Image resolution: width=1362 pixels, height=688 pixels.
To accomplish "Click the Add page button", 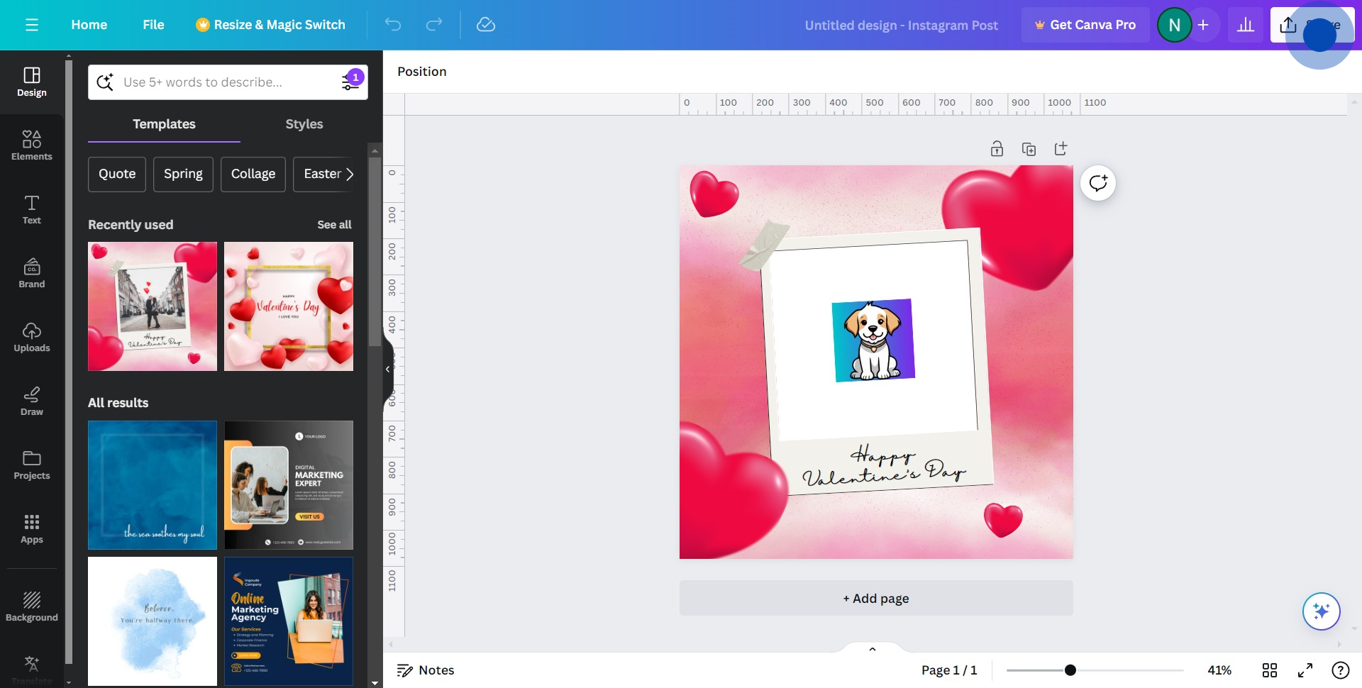I will [876, 598].
